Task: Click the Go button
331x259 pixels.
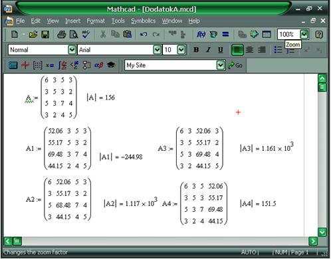Action: tap(235, 65)
